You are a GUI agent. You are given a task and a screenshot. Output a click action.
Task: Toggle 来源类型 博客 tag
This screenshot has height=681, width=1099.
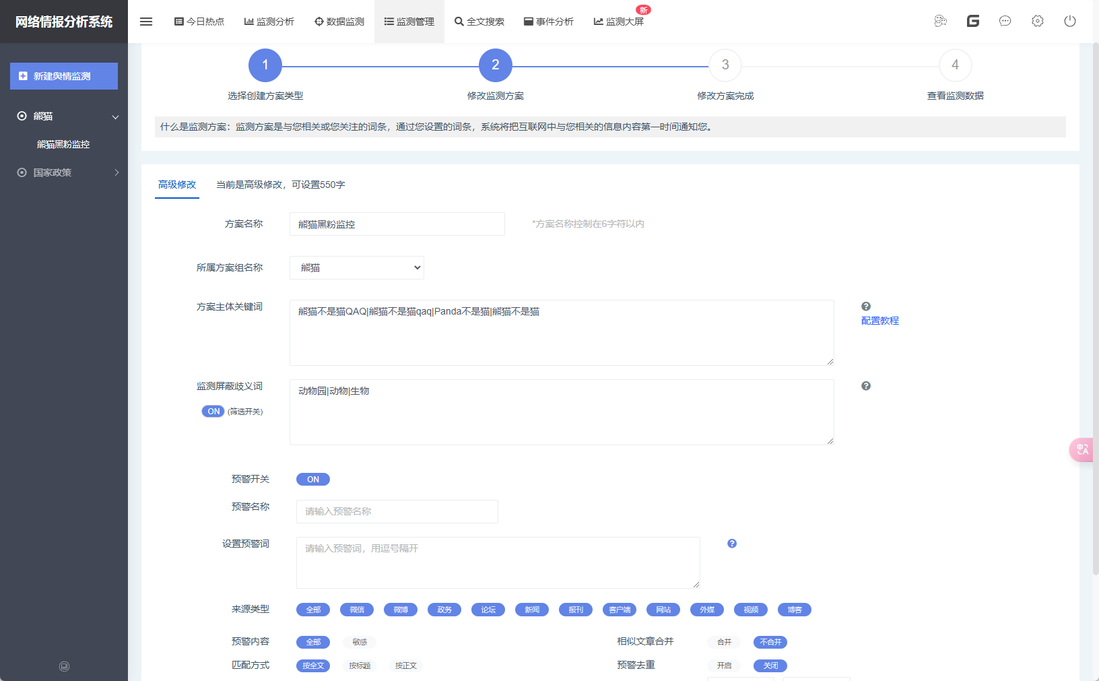click(x=795, y=610)
